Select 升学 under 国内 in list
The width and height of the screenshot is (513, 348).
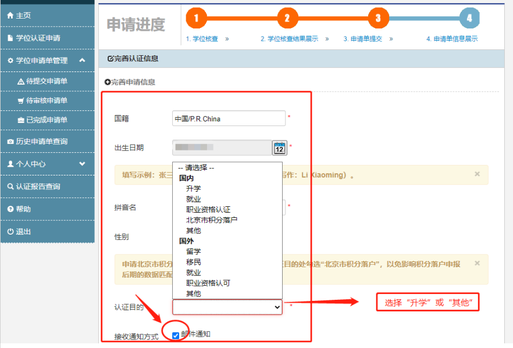(x=194, y=189)
